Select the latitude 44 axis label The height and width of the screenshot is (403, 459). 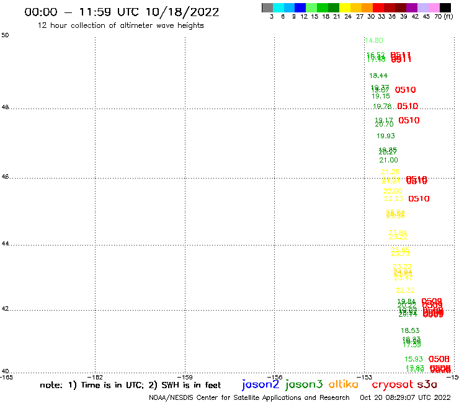coord(5,244)
